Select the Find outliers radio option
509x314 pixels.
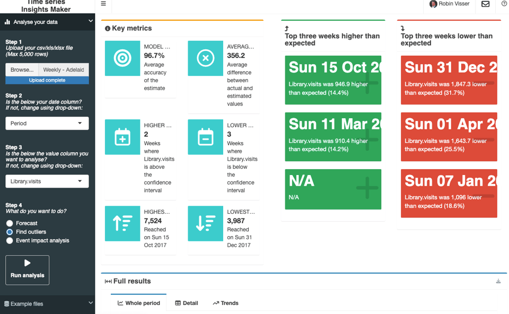pos(10,232)
